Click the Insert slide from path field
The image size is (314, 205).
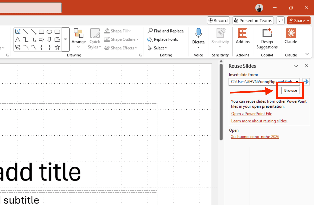click(264, 82)
